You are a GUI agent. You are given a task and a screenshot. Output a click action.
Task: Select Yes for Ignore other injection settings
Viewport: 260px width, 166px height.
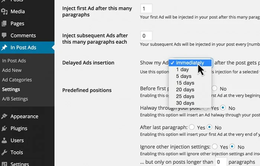215,147
